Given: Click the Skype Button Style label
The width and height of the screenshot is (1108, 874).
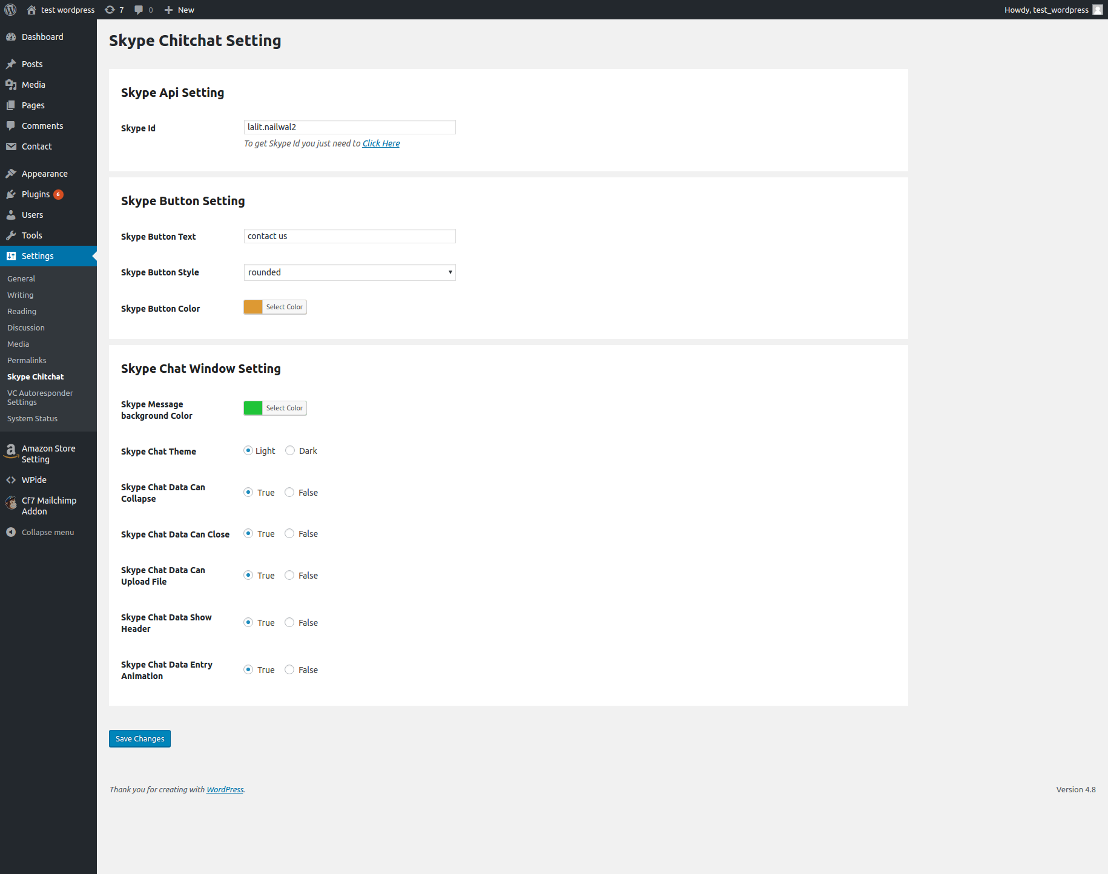Looking at the screenshot, I should pos(160,272).
